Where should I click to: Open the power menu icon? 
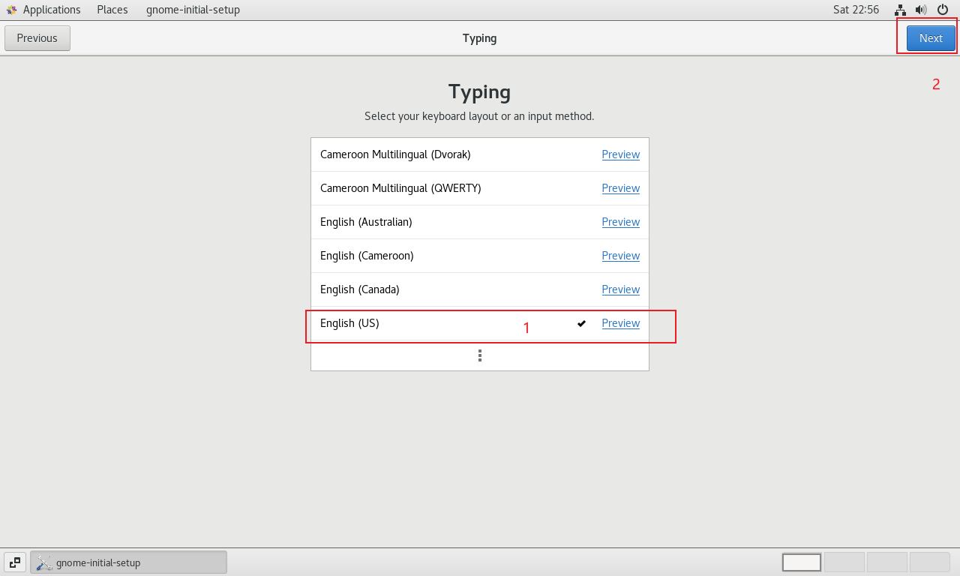click(x=943, y=10)
